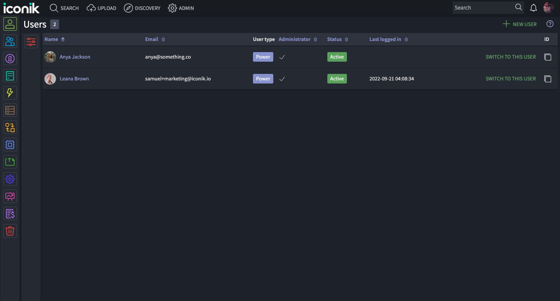Image resolution: width=560 pixels, height=301 pixels.
Task: Select the padlock security icon in the sidebar
Action: click(x=10, y=58)
